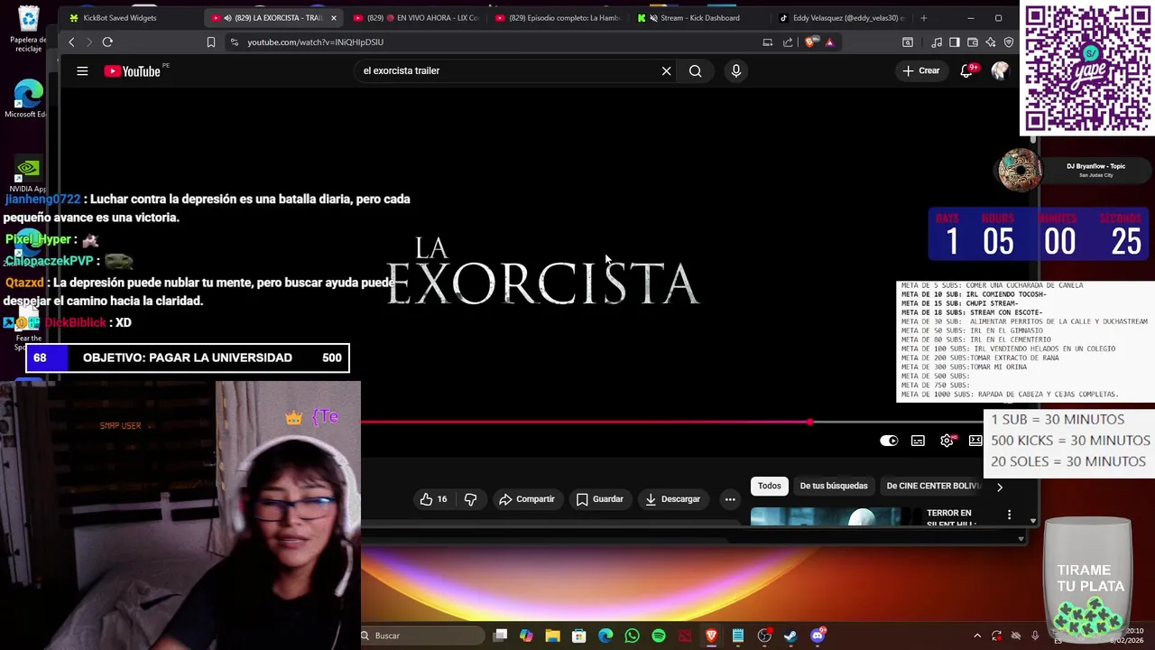Click the Descargar download button
This screenshot has width=1155, height=650.
(x=673, y=499)
